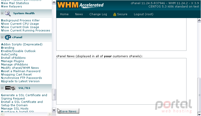Click the System Health magnifier icon

8,13
